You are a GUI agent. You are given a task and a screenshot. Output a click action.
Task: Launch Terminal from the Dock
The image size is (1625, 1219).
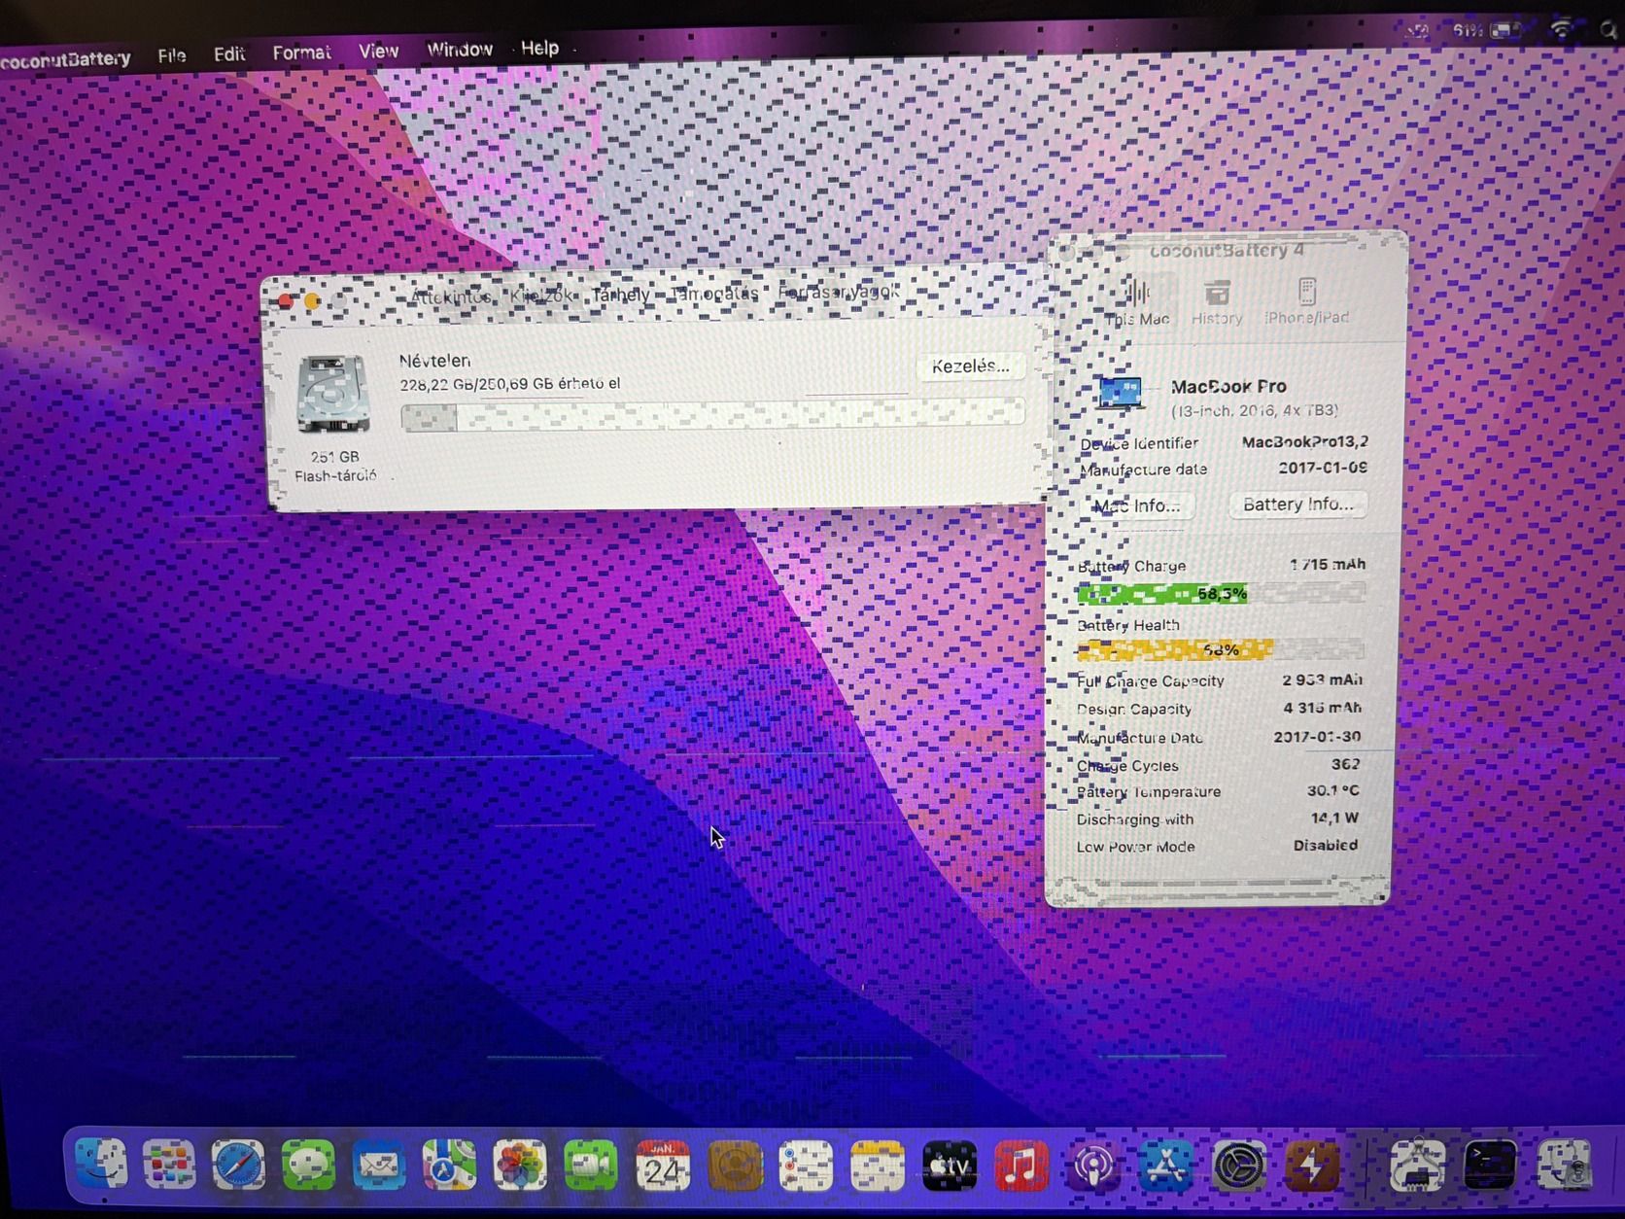[1490, 1165]
